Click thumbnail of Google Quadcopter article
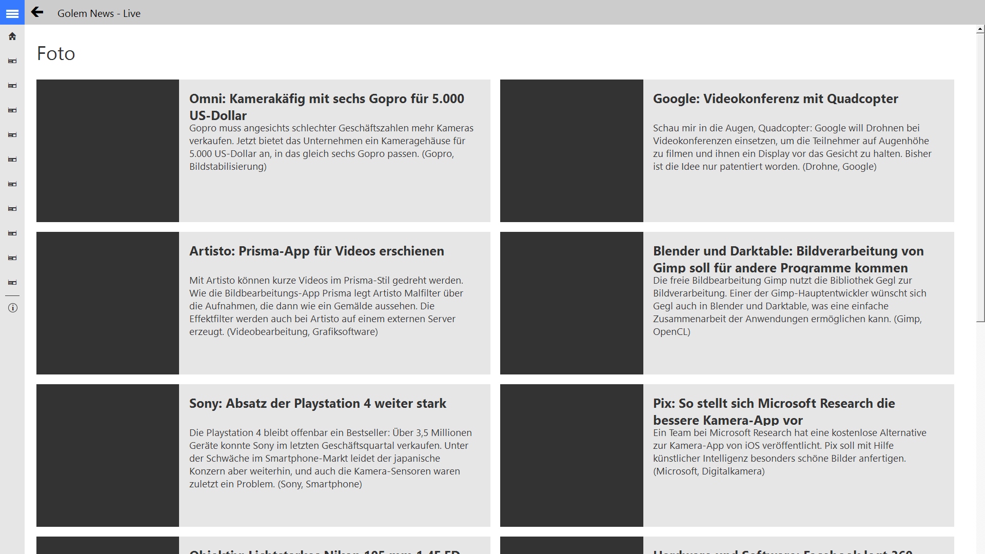 point(572,151)
